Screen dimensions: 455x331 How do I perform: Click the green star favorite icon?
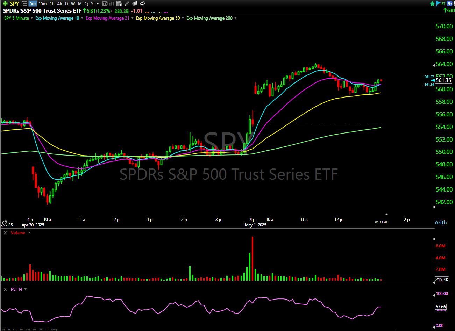432,3
